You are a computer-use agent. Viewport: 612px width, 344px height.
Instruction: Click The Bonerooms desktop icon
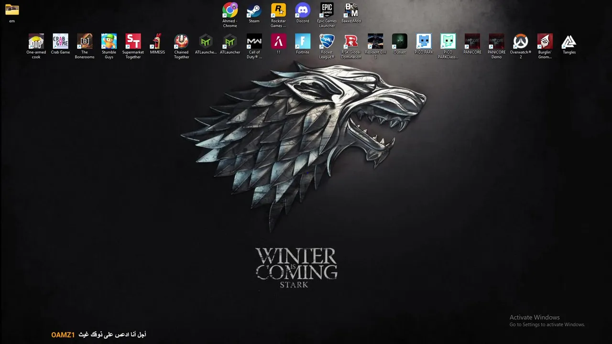click(x=85, y=41)
